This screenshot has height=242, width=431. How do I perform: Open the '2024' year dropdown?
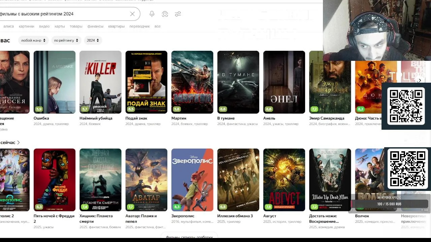(93, 40)
